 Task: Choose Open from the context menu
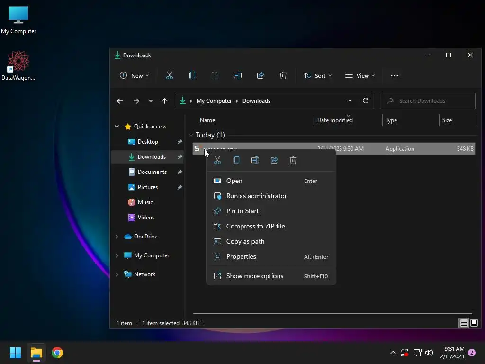click(271, 181)
